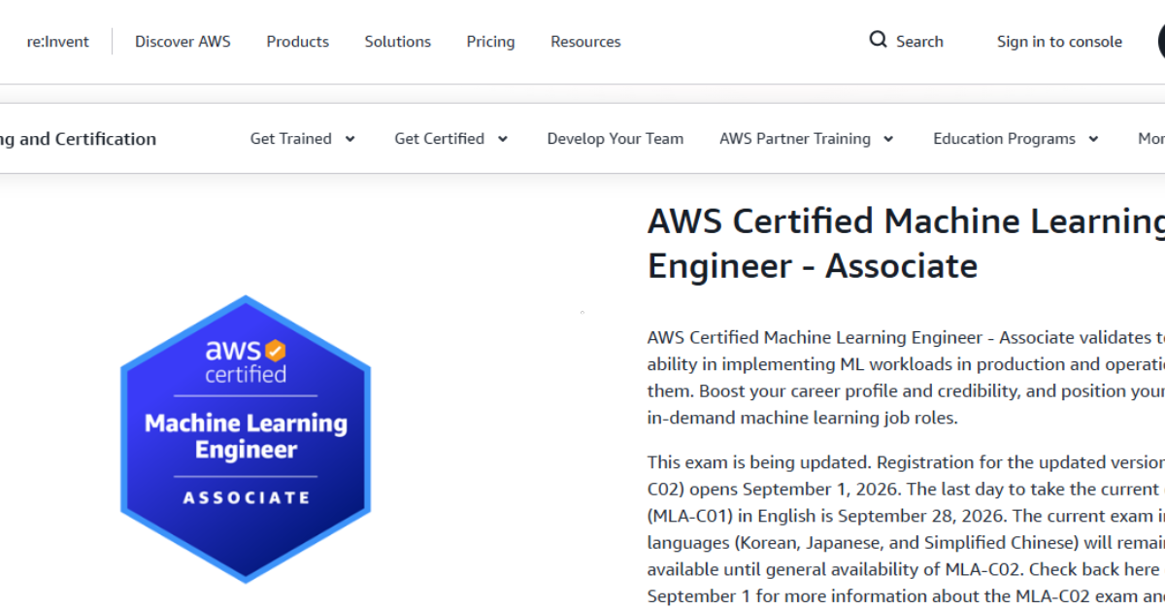The width and height of the screenshot is (1165, 610).
Task: Click Sign in to console
Action: [1059, 42]
